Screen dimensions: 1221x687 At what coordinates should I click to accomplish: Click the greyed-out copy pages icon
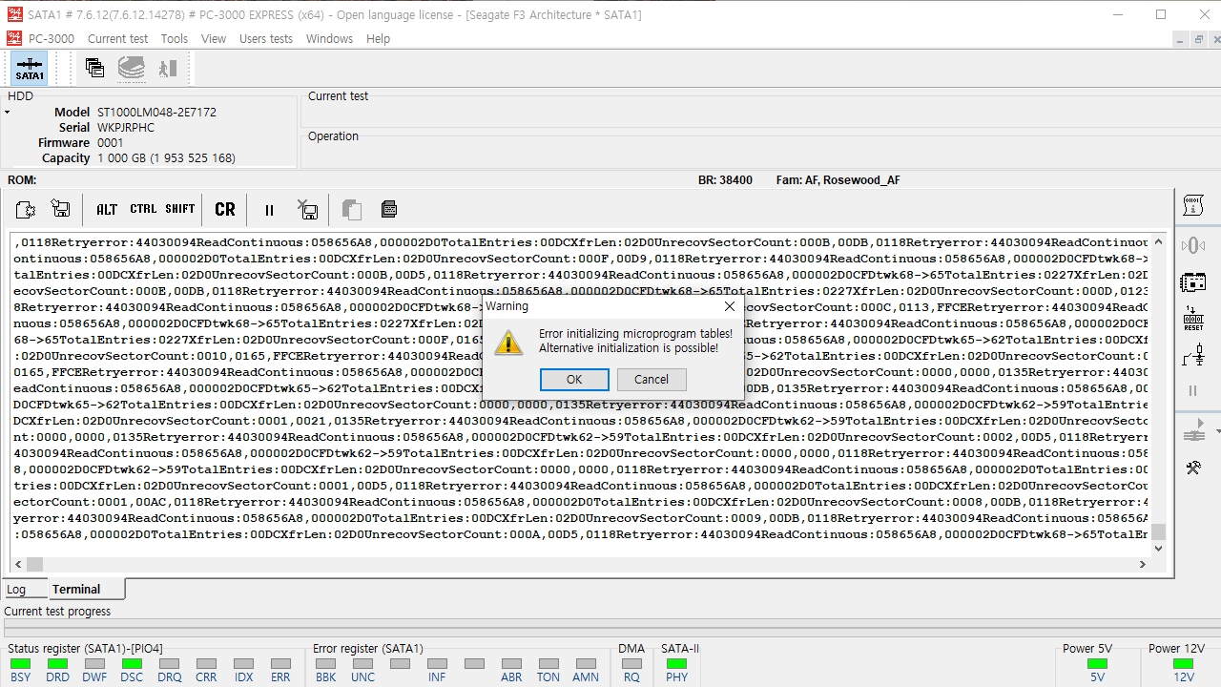pos(351,210)
